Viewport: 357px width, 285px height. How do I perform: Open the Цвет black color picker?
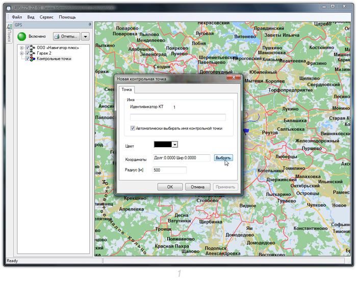pyautogui.click(x=166, y=145)
